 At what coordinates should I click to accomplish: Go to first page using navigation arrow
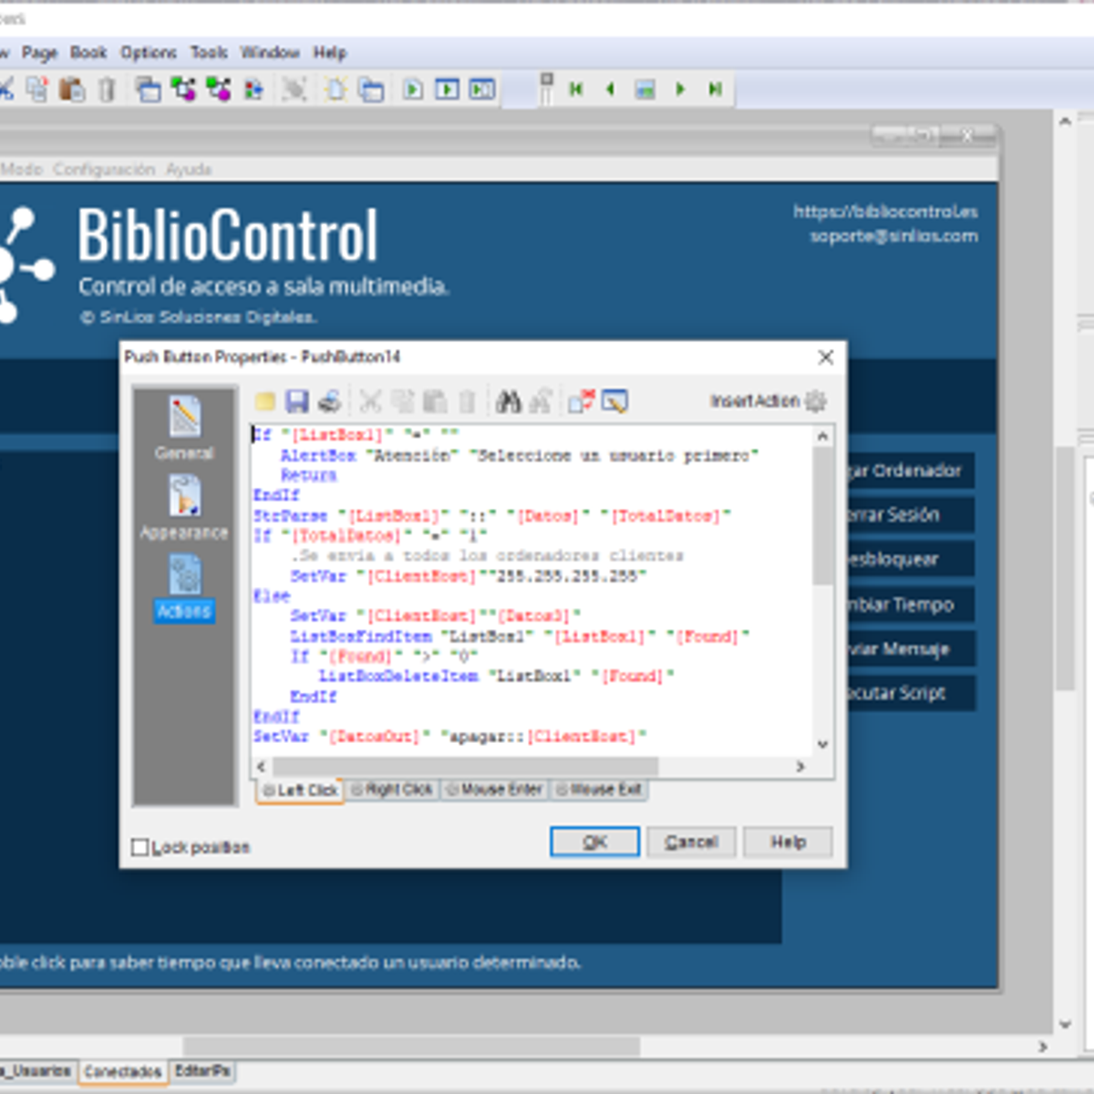576,89
